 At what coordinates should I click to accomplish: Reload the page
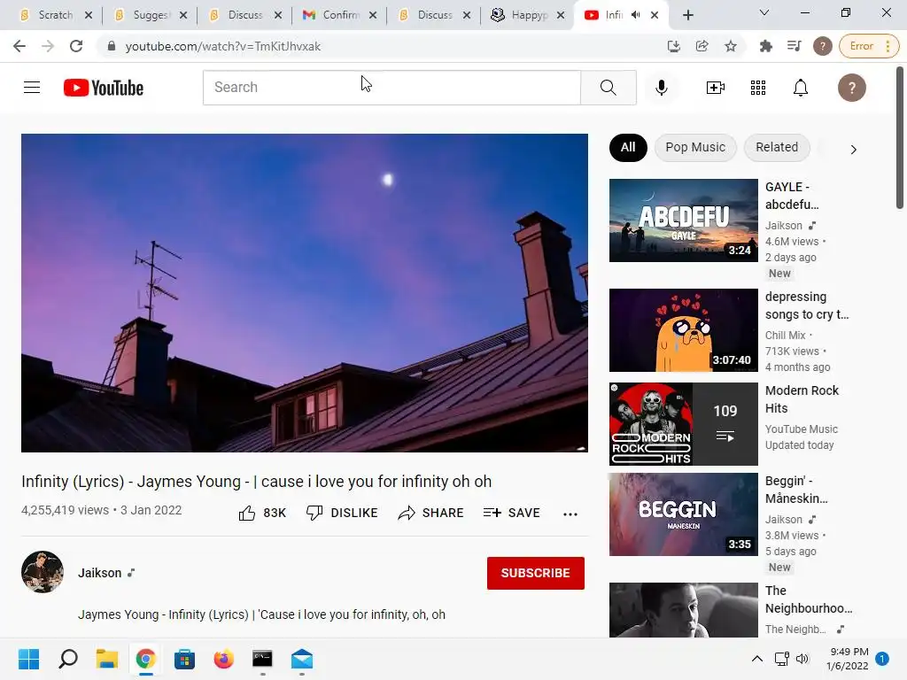pyautogui.click(x=76, y=46)
